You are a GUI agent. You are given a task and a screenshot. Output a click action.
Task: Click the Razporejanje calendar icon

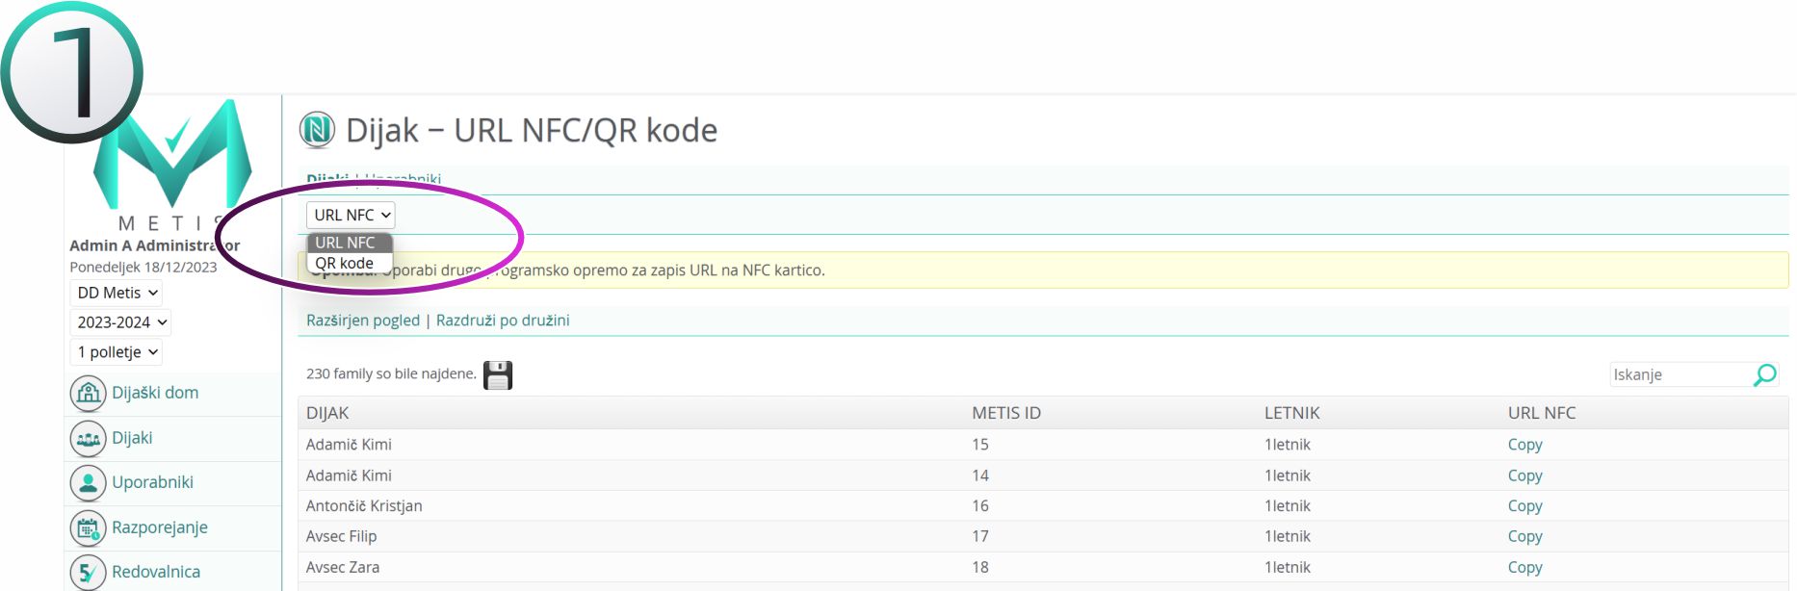[x=88, y=527]
